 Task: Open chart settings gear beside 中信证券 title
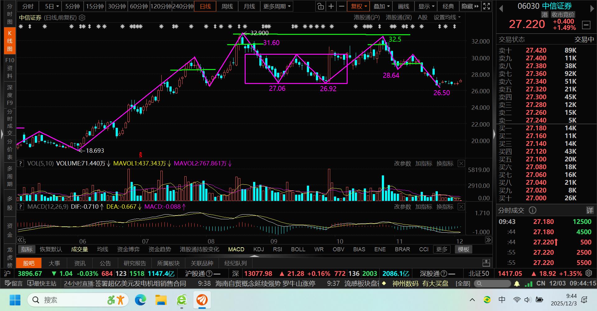click(x=82, y=18)
